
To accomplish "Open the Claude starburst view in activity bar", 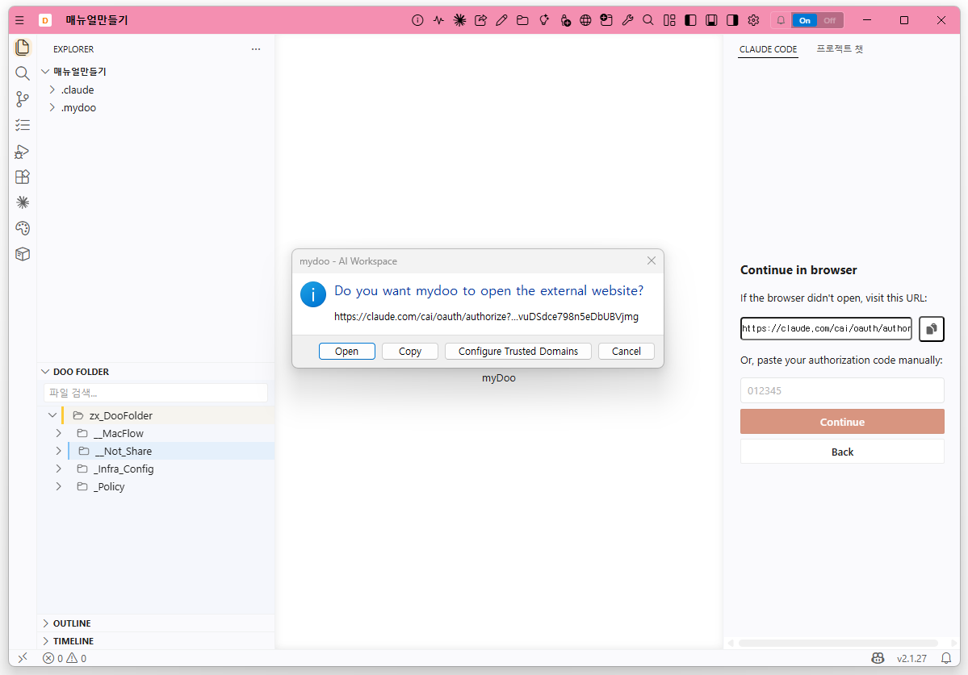I will (23, 202).
